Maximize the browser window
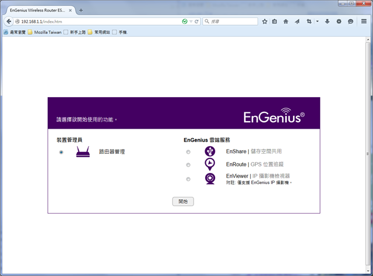 (x=351, y=3)
